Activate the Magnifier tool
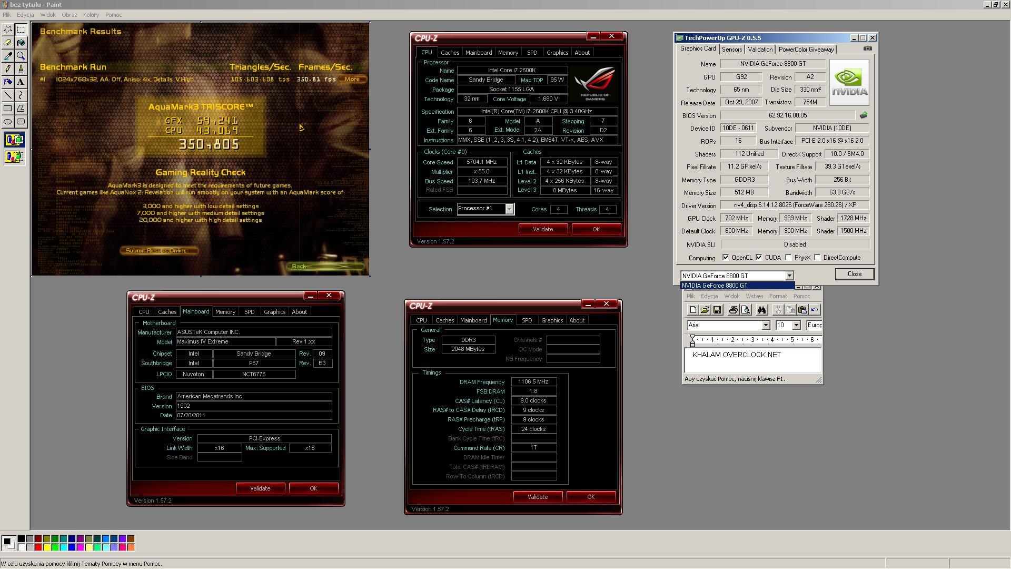This screenshot has width=1011, height=569. click(x=21, y=56)
